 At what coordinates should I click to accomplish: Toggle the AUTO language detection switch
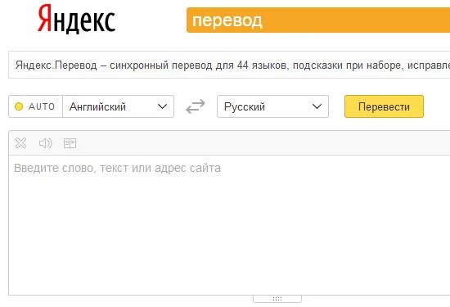35,106
